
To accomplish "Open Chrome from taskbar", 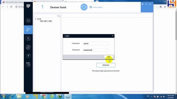I will pyautogui.click(x=44, y=97).
